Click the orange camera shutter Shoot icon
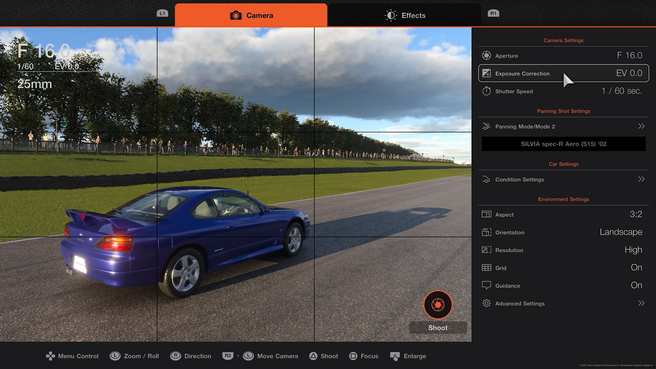The image size is (656, 369). (438, 305)
